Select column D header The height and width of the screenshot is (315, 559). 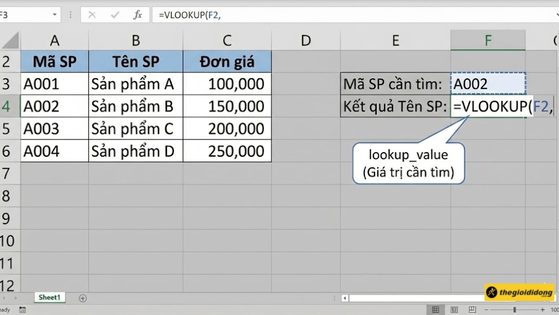(x=306, y=40)
